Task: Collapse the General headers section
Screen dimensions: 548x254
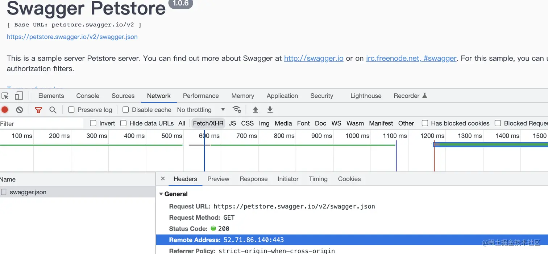Action: point(161,194)
